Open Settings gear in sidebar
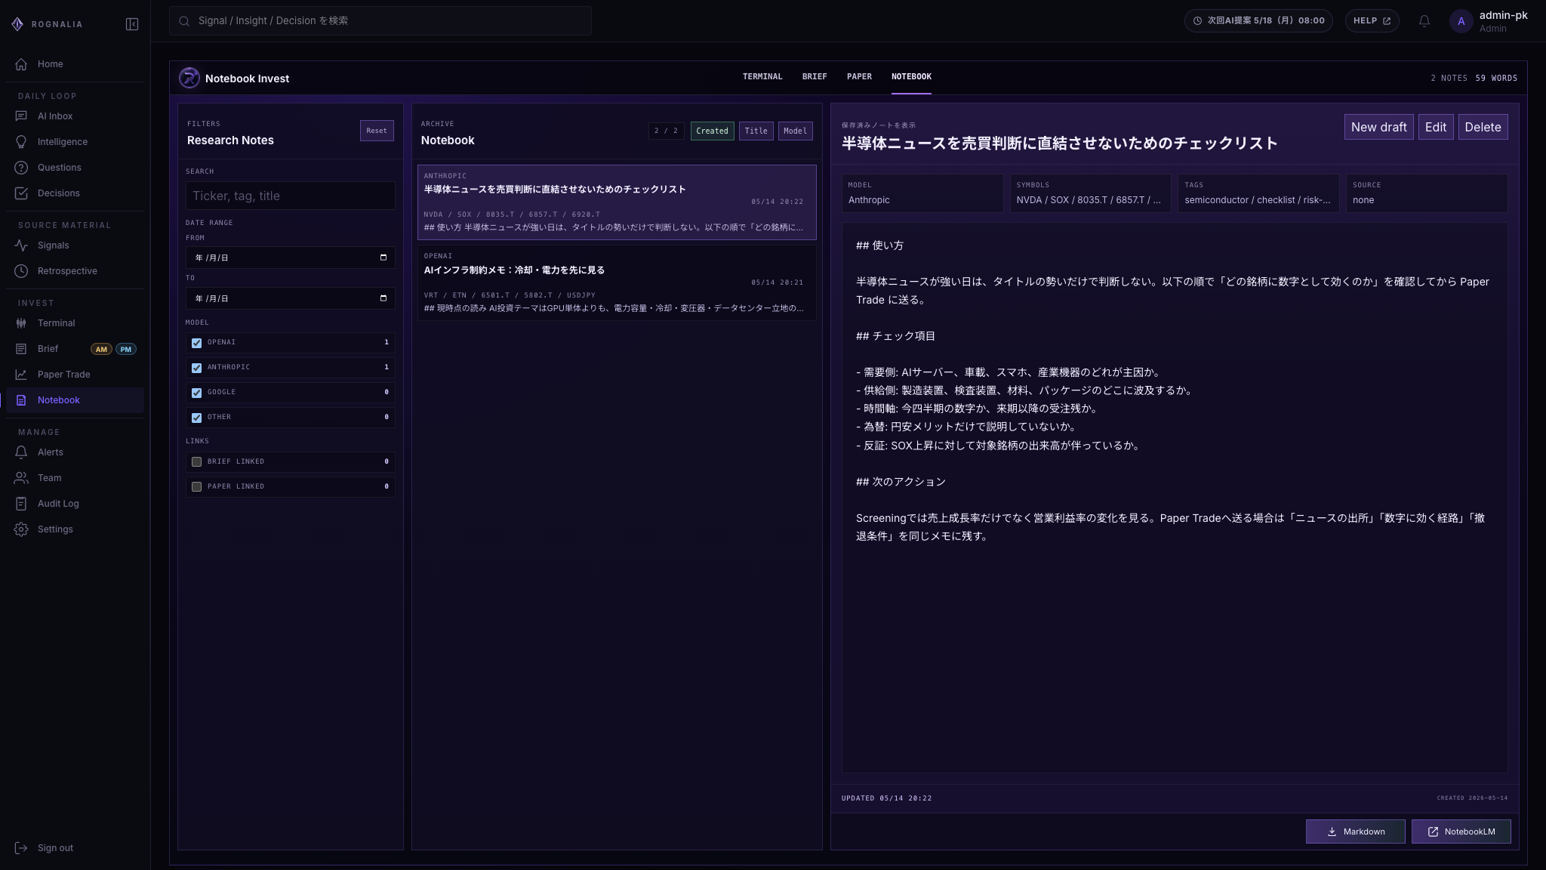1546x870 pixels. coord(21,529)
